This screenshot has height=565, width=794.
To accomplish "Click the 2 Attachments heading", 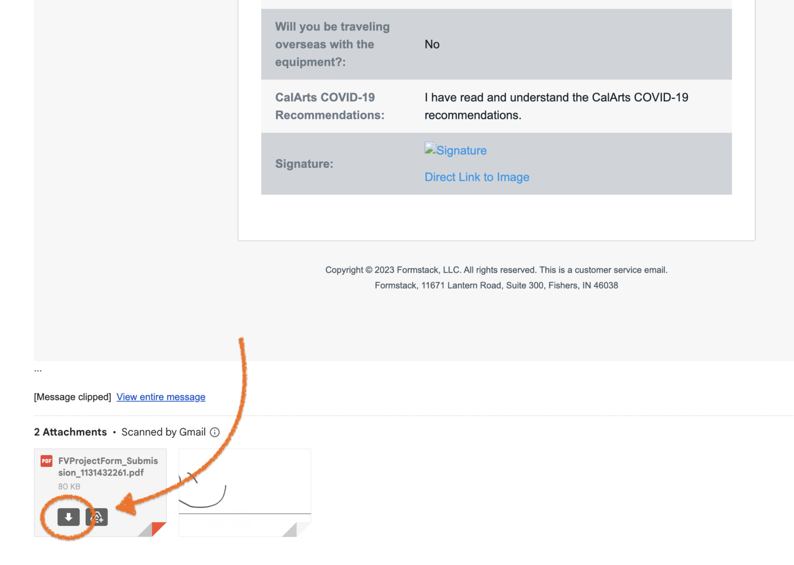I will pos(70,432).
